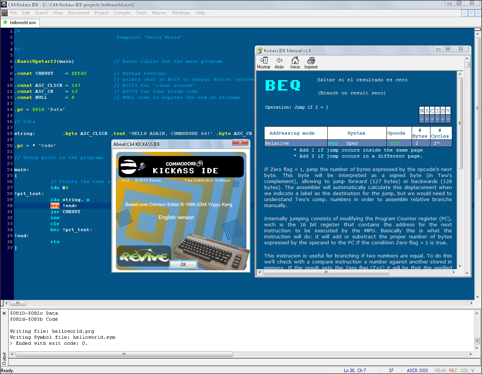
Task: Click 'Writing Symbol file: helloworld.sym' output line
Action: (63, 338)
